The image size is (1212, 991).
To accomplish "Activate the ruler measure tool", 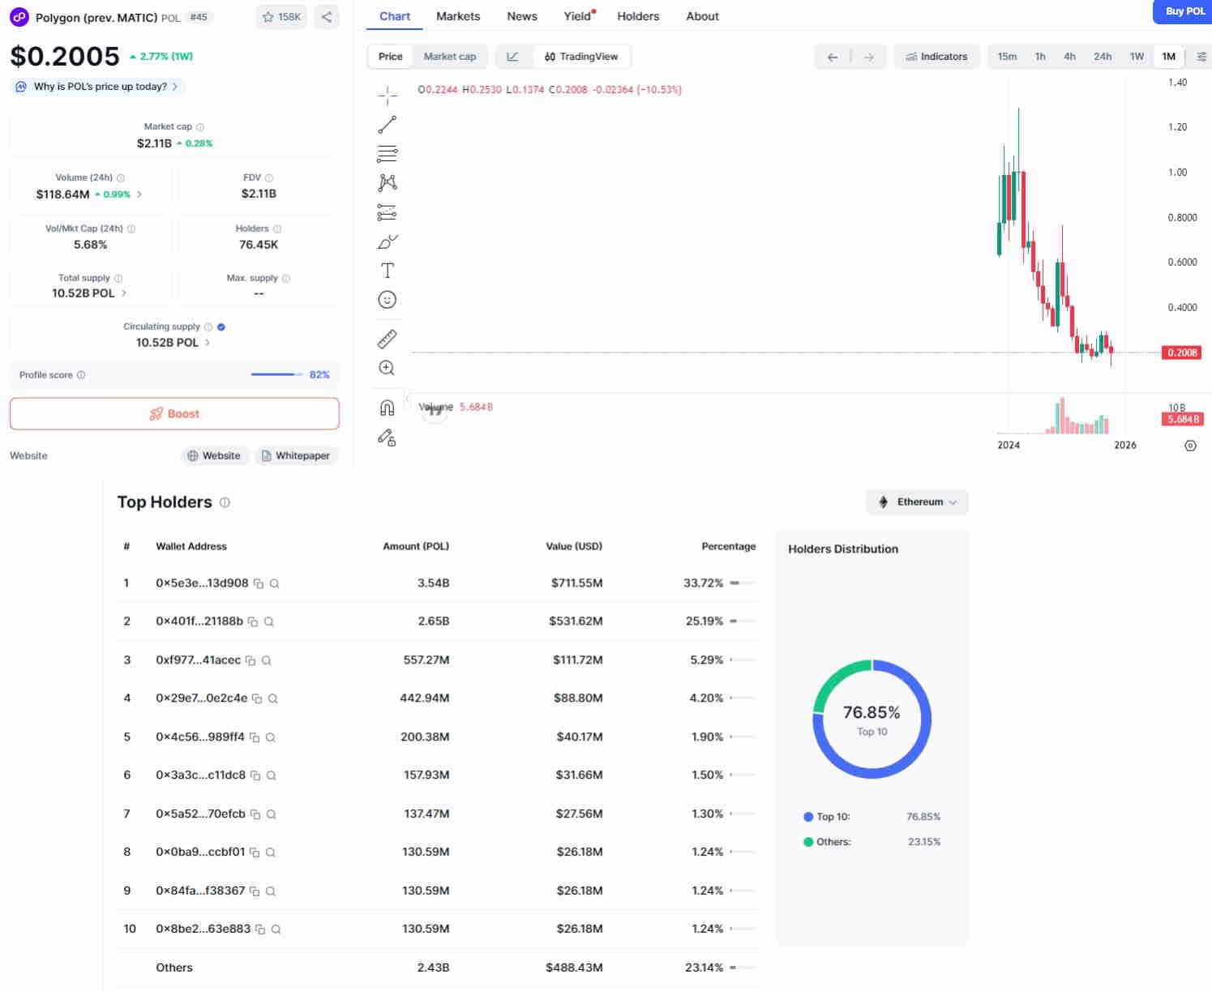I will tap(388, 339).
